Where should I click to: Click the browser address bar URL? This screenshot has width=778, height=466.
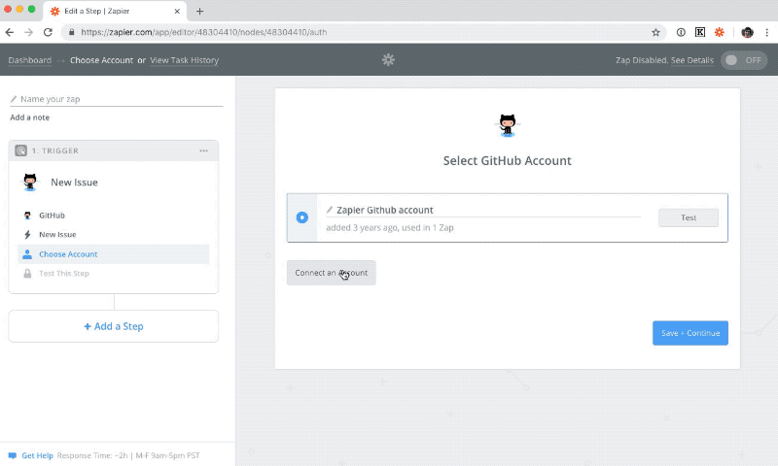click(x=204, y=32)
